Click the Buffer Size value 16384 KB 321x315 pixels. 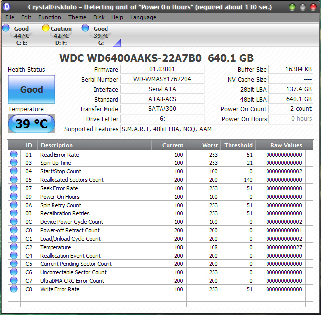coord(291,69)
